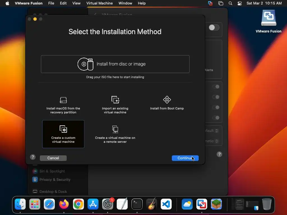Open the 'fault' dropdown in System Settings window
This screenshot has width=287, height=215.
(x=212, y=130)
